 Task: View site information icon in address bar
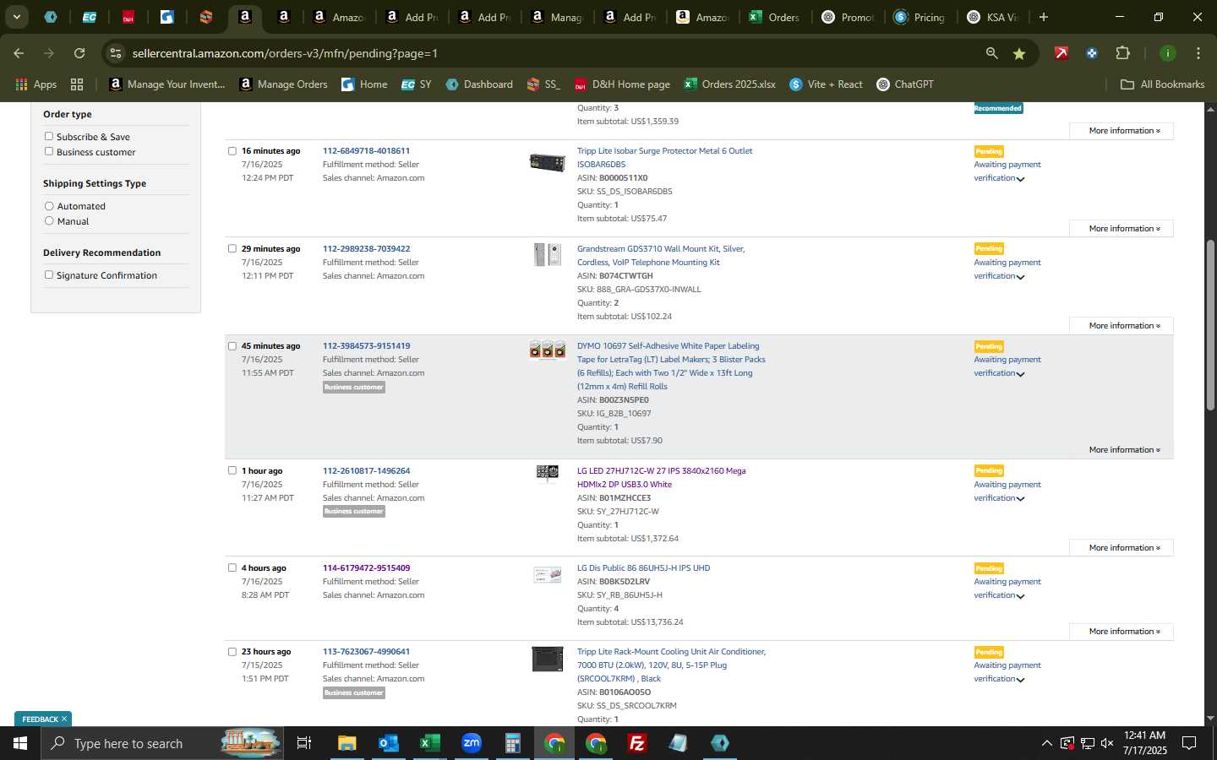116,53
